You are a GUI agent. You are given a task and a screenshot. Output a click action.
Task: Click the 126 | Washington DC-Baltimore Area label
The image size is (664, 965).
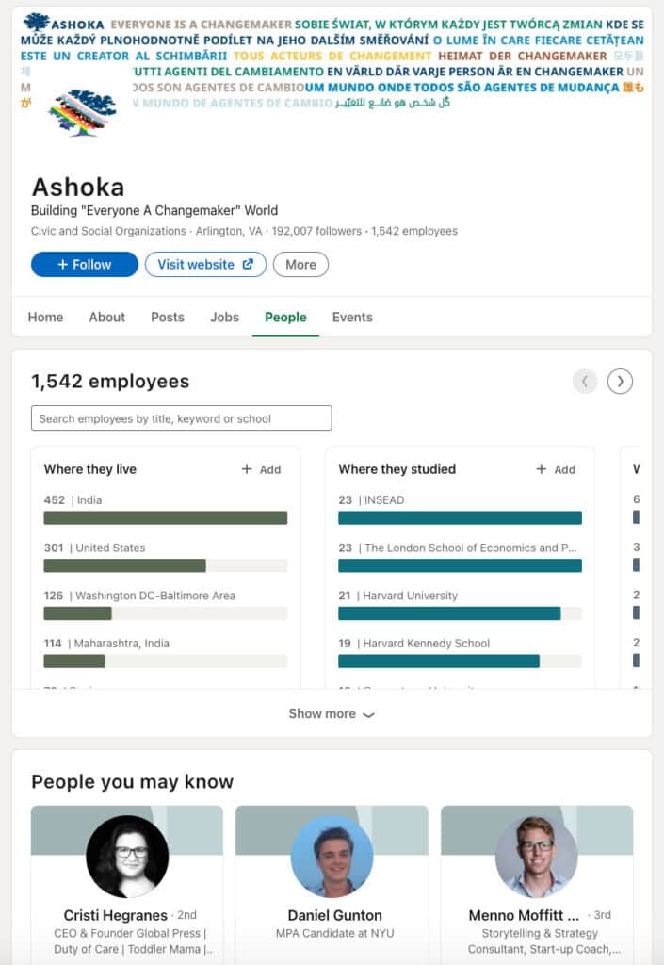point(139,596)
